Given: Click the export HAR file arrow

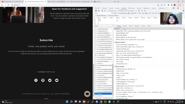Looking at the screenshot, I should (145, 11).
